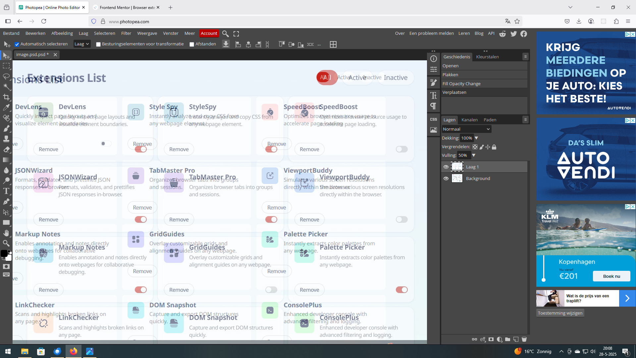The width and height of the screenshot is (636, 358).
Task: Click the foreground black color swatch
Action: [4, 254]
